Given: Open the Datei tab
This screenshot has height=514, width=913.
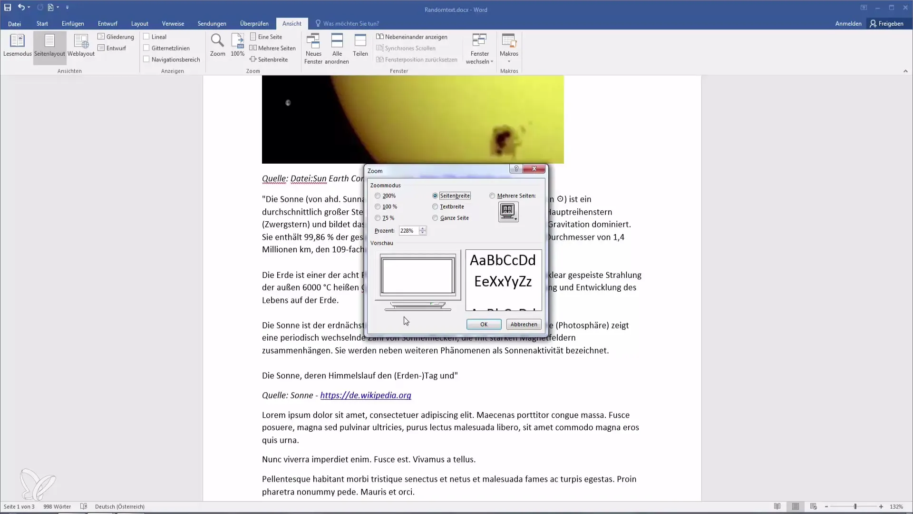Looking at the screenshot, I should pos(14,23).
